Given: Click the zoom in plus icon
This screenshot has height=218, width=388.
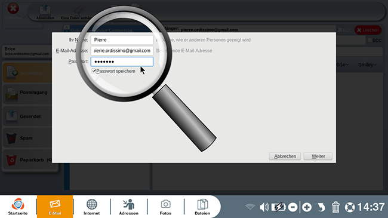Looking at the screenshot, I should tap(307, 207).
